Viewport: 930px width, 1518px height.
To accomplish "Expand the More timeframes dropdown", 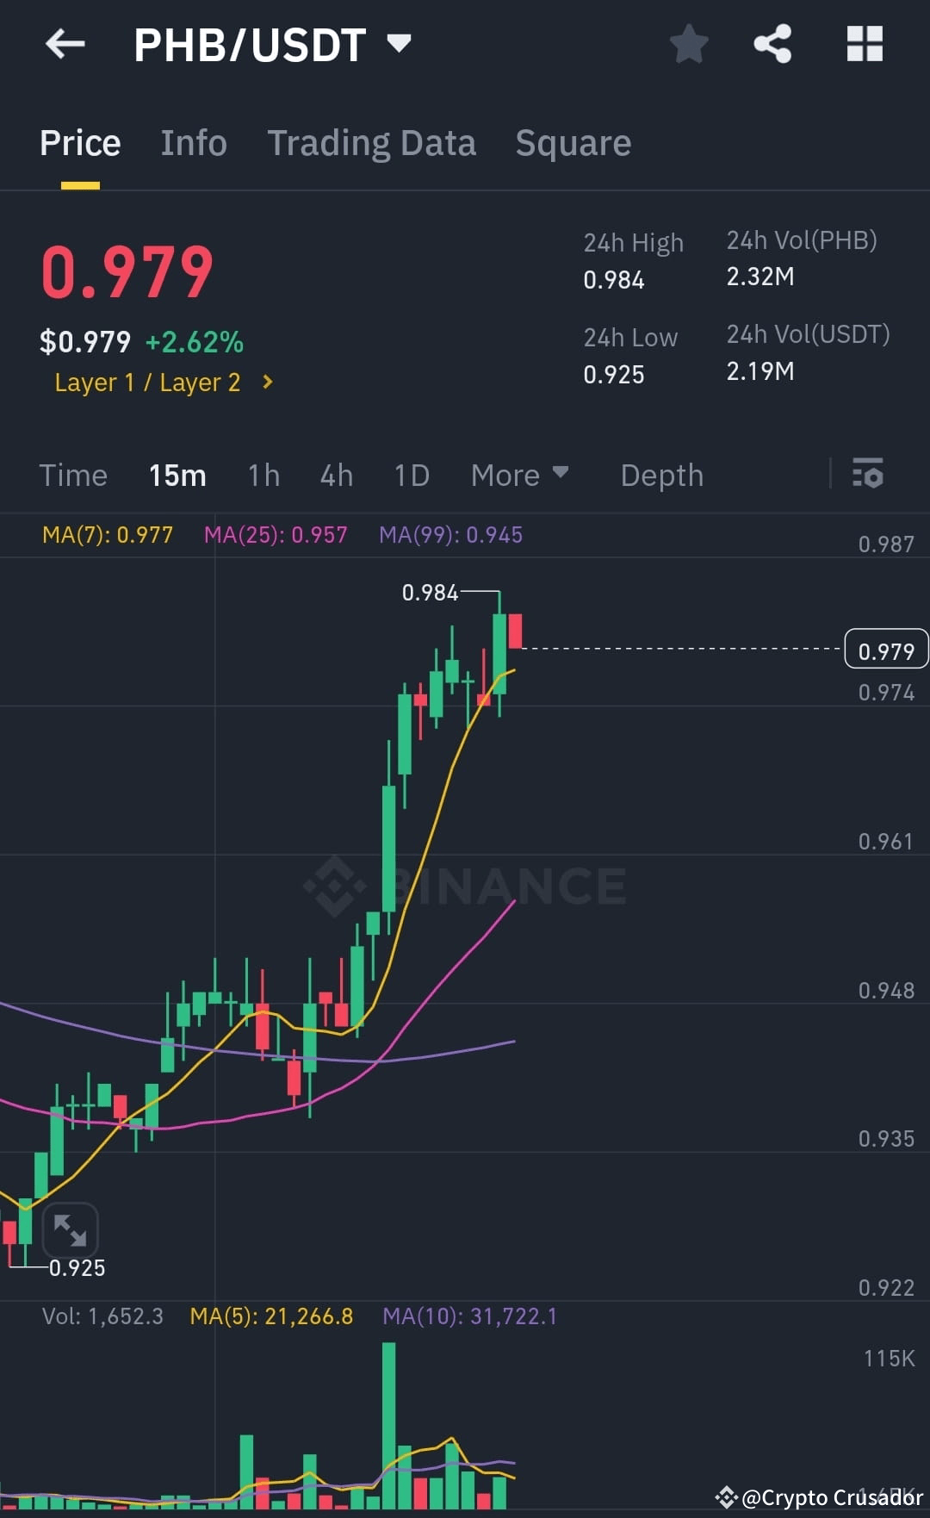I will pyautogui.click(x=520, y=475).
